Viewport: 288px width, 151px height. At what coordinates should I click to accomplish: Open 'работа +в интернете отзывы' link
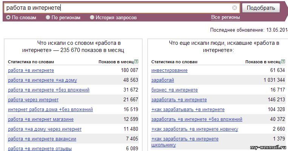pyautogui.click(x=40, y=149)
